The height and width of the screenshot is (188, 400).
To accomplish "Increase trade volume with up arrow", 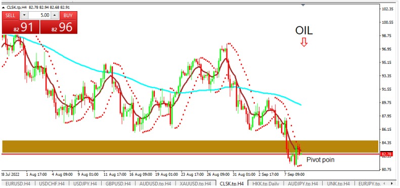I will 55,15.
